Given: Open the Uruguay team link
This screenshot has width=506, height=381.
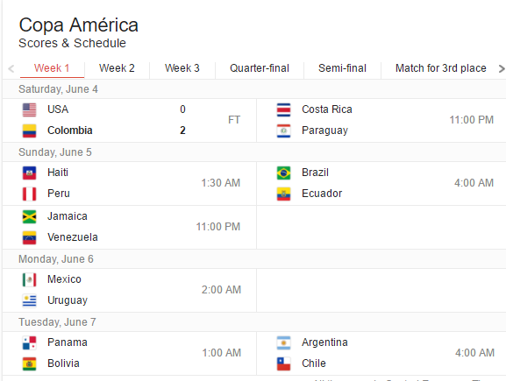Looking at the screenshot, I should [68, 300].
